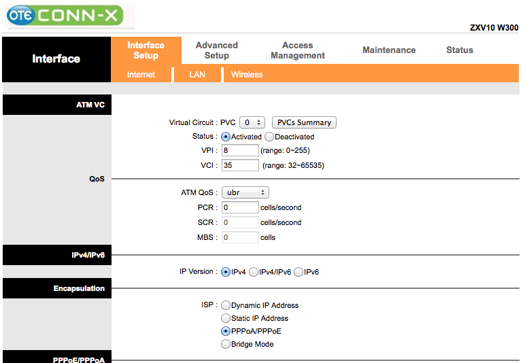Click the PCR input field
The height and width of the screenshot is (363, 527).
pyautogui.click(x=240, y=207)
